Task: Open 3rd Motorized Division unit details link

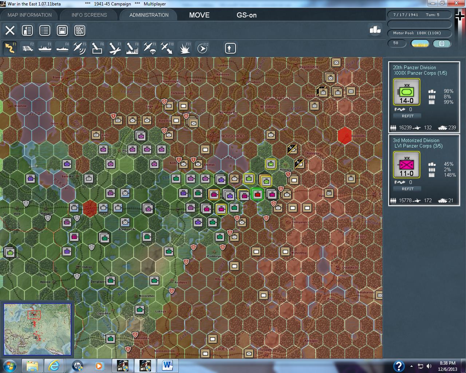Action: click(x=416, y=140)
